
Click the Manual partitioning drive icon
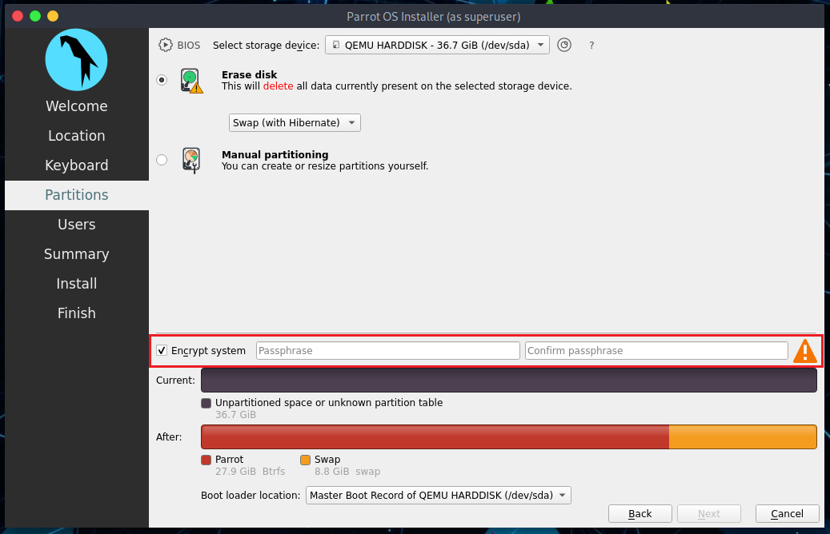191,160
